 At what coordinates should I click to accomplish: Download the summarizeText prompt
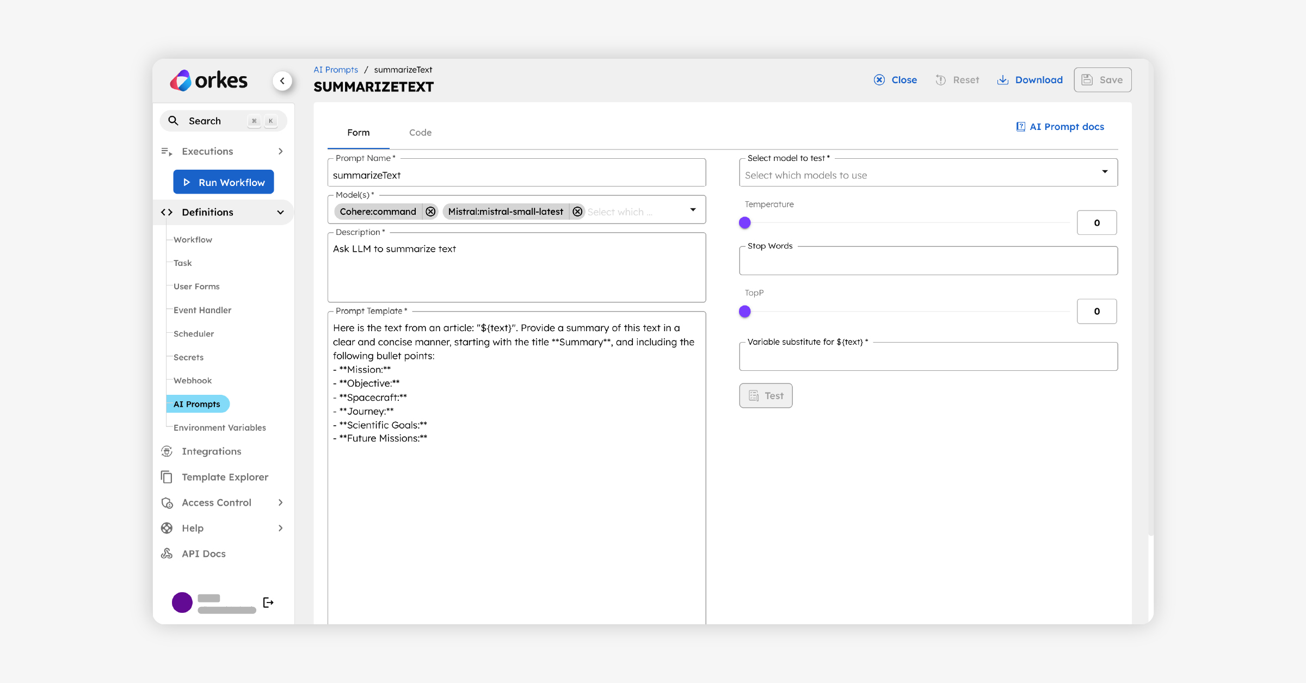tap(1030, 79)
